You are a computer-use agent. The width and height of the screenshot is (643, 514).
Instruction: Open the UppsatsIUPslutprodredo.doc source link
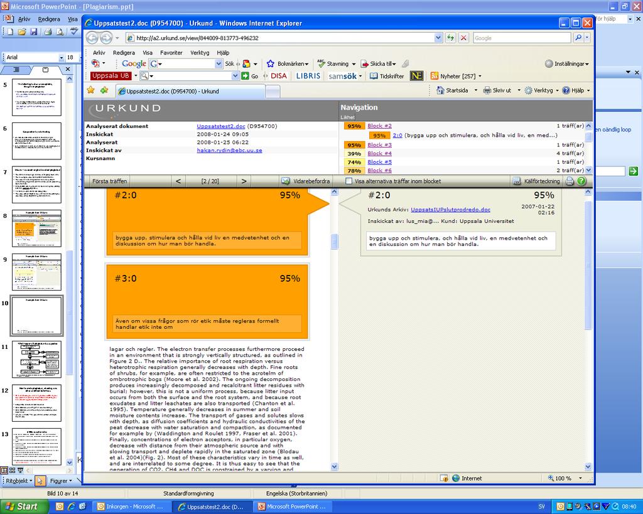pos(450,210)
